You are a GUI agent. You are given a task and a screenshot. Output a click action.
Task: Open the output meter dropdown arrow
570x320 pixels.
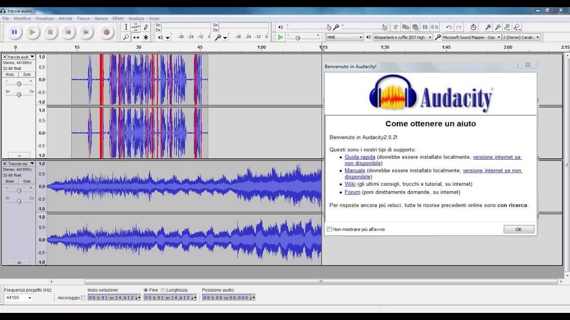(x=168, y=38)
